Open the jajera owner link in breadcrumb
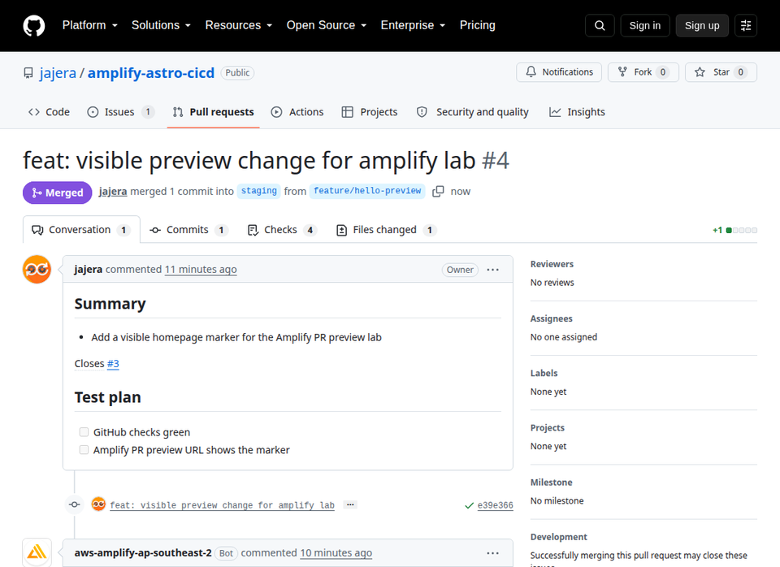 [58, 73]
